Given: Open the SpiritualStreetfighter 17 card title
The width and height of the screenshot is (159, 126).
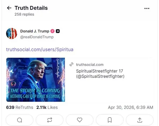Looking at the screenshot, I should coord(100,74).
